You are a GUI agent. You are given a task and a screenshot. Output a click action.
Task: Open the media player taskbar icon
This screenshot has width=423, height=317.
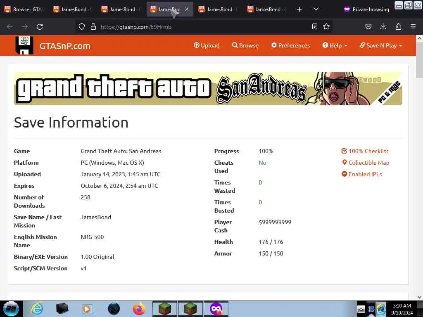[87, 309]
